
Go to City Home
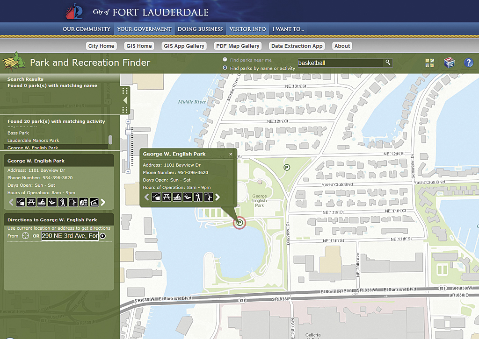click(101, 46)
